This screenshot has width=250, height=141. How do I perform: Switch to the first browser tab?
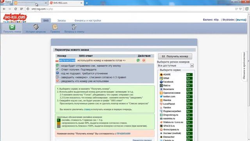coord(30,3)
